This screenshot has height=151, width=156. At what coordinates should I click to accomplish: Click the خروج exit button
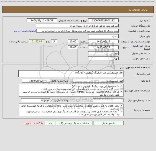point(28,123)
